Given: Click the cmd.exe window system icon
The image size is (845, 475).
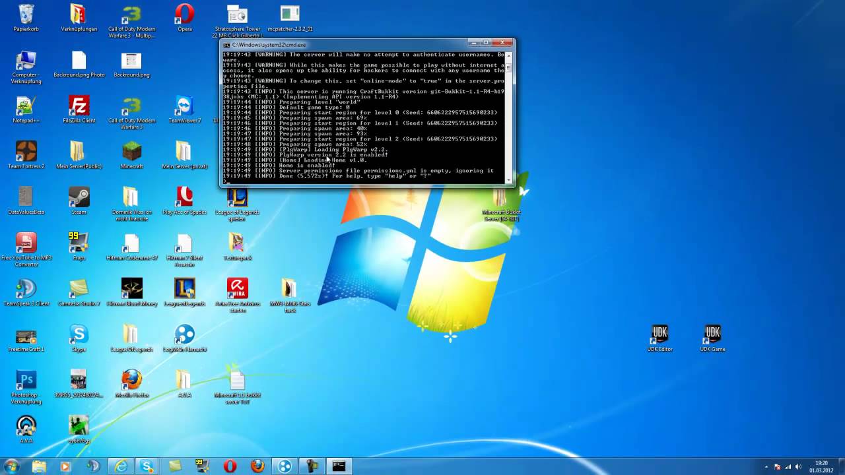Looking at the screenshot, I should coord(226,45).
